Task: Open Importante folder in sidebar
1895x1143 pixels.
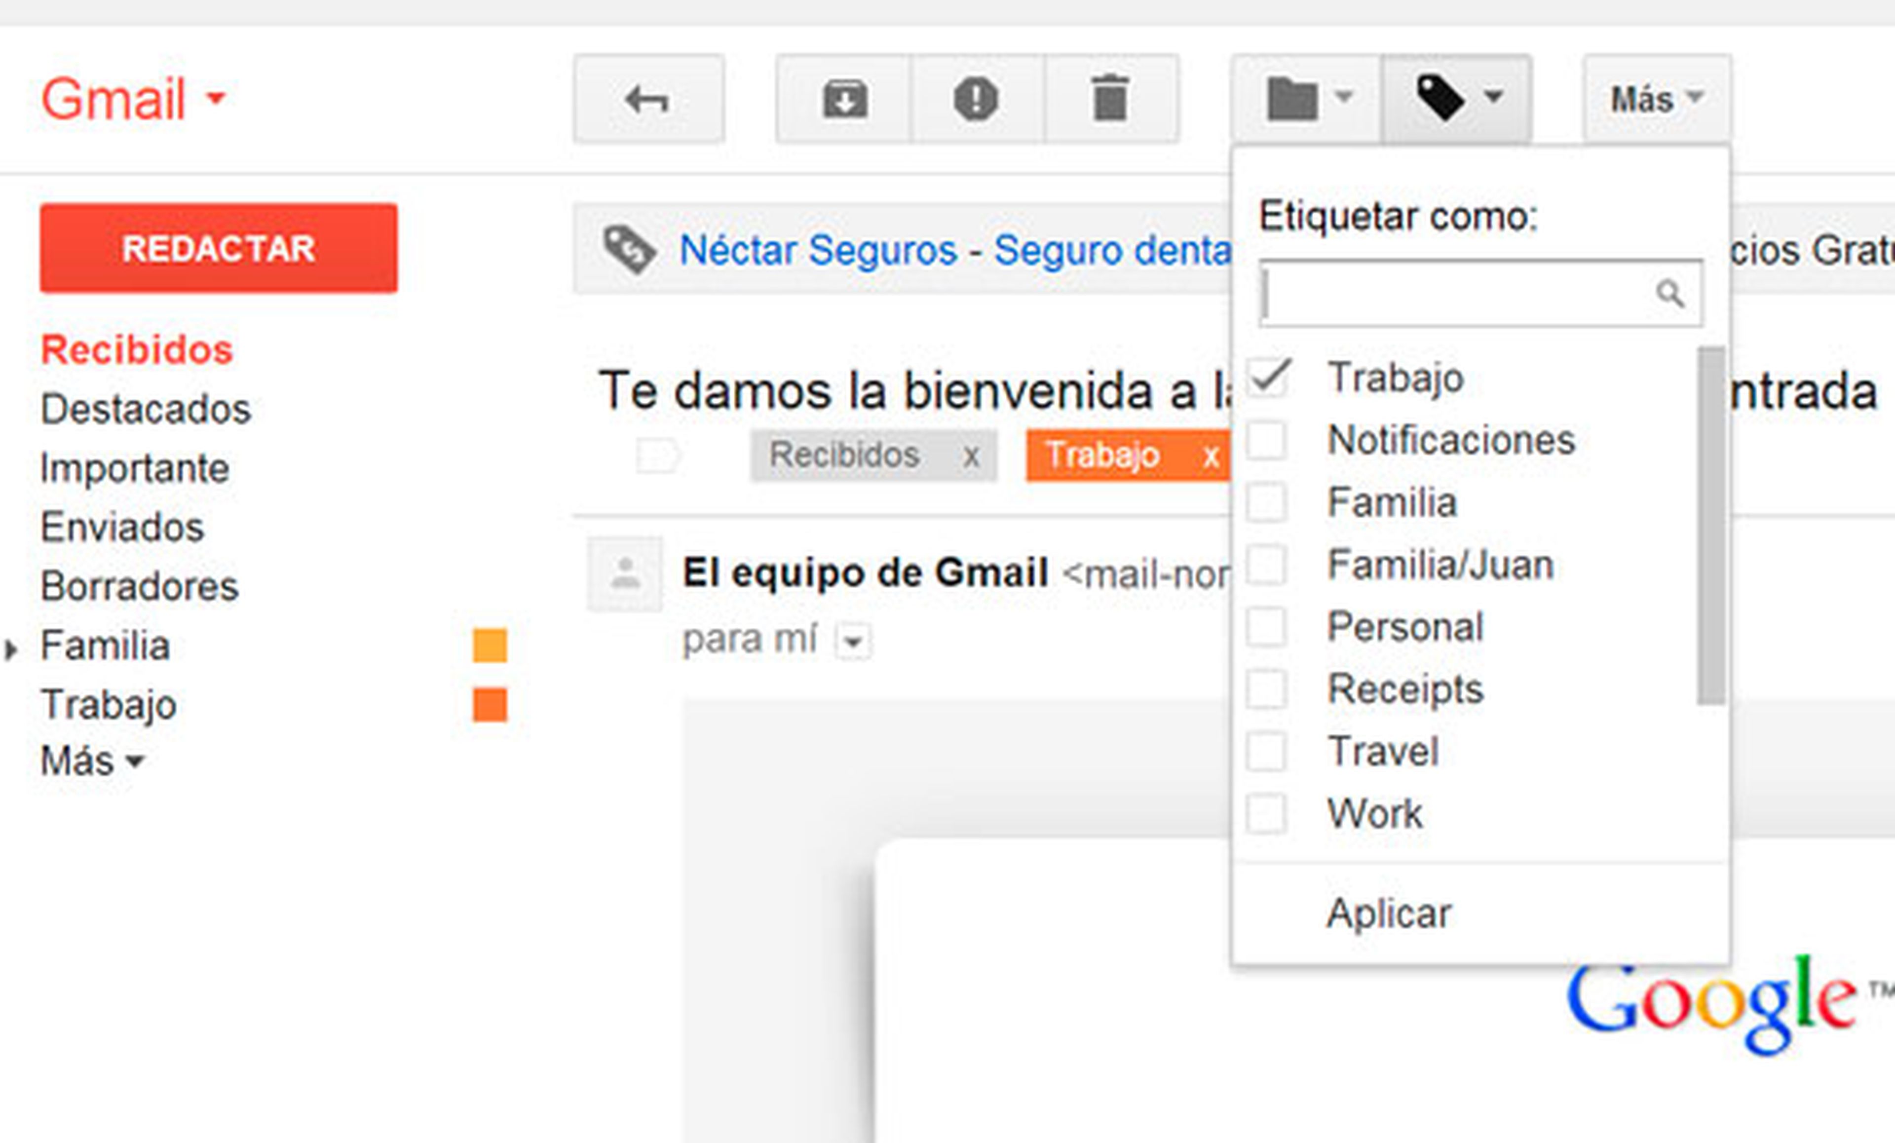Action: [x=135, y=468]
